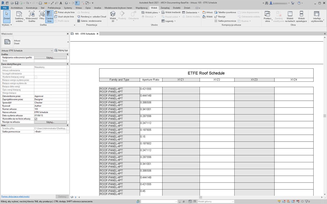This screenshot has width=327, height=204.
Task: Click Siatka pomocnicza guide grid tool
Action: (225, 21)
